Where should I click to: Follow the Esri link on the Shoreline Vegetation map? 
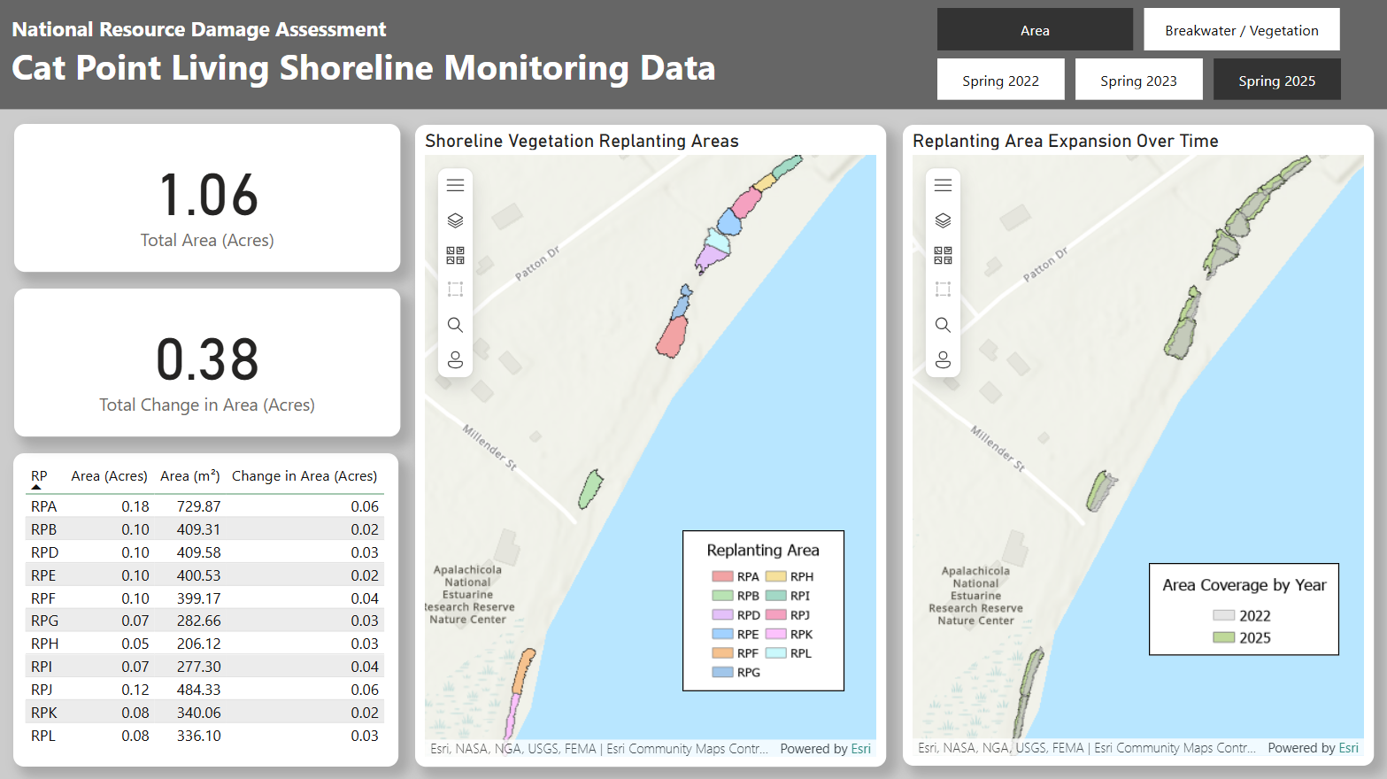pyautogui.click(x=860, y=749)
